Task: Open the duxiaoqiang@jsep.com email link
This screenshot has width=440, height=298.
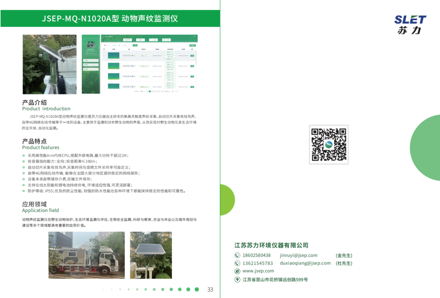Action: [305, 263]
